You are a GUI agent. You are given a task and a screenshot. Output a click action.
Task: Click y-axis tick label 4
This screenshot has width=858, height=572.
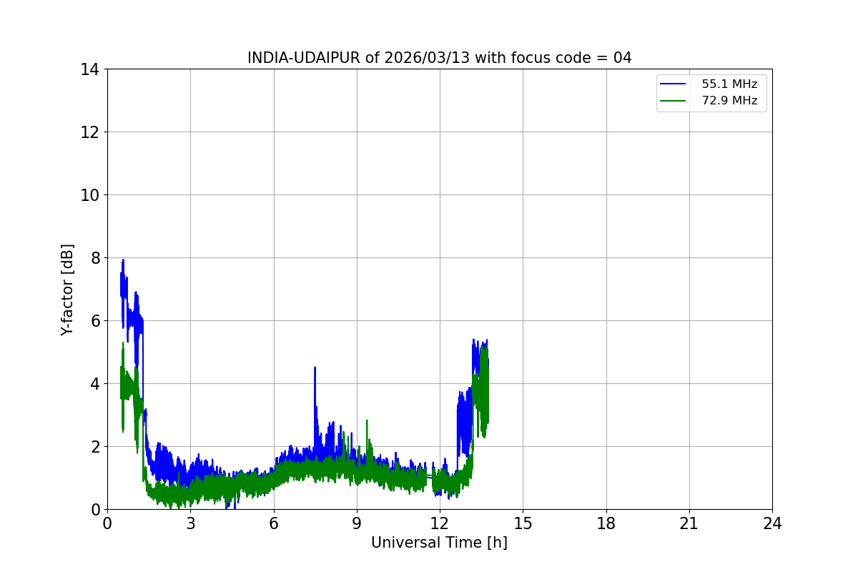pos(94,384)
